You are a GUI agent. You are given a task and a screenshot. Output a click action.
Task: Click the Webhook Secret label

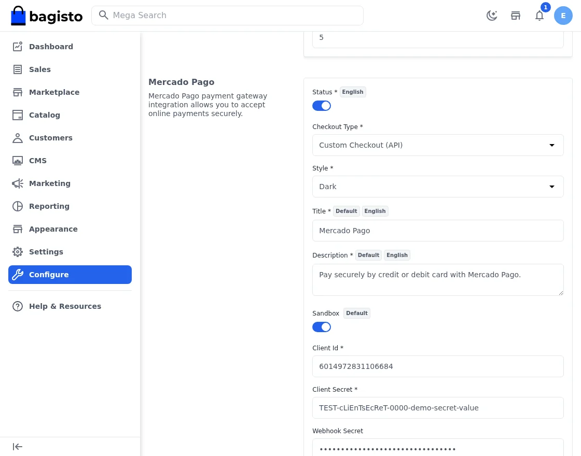[x=338, y=431]
